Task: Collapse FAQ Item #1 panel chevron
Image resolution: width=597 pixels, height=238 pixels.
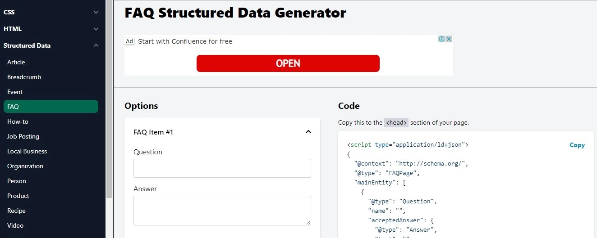Action: [308, 132]
